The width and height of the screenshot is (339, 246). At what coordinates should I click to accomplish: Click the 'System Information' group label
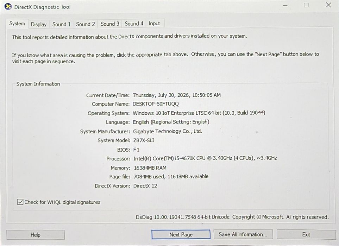pyautogui.click(x=38, y=84)
